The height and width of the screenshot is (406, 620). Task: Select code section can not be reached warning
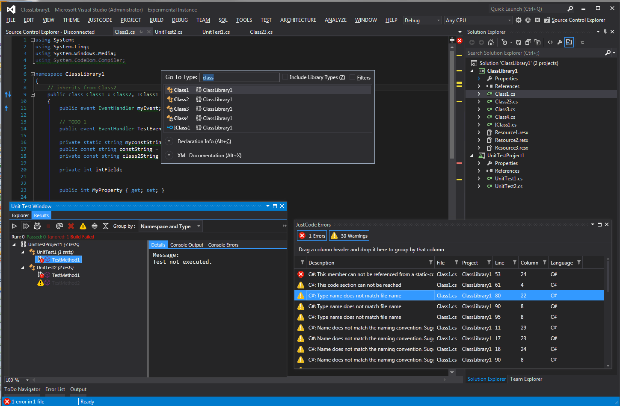(449, 285)
